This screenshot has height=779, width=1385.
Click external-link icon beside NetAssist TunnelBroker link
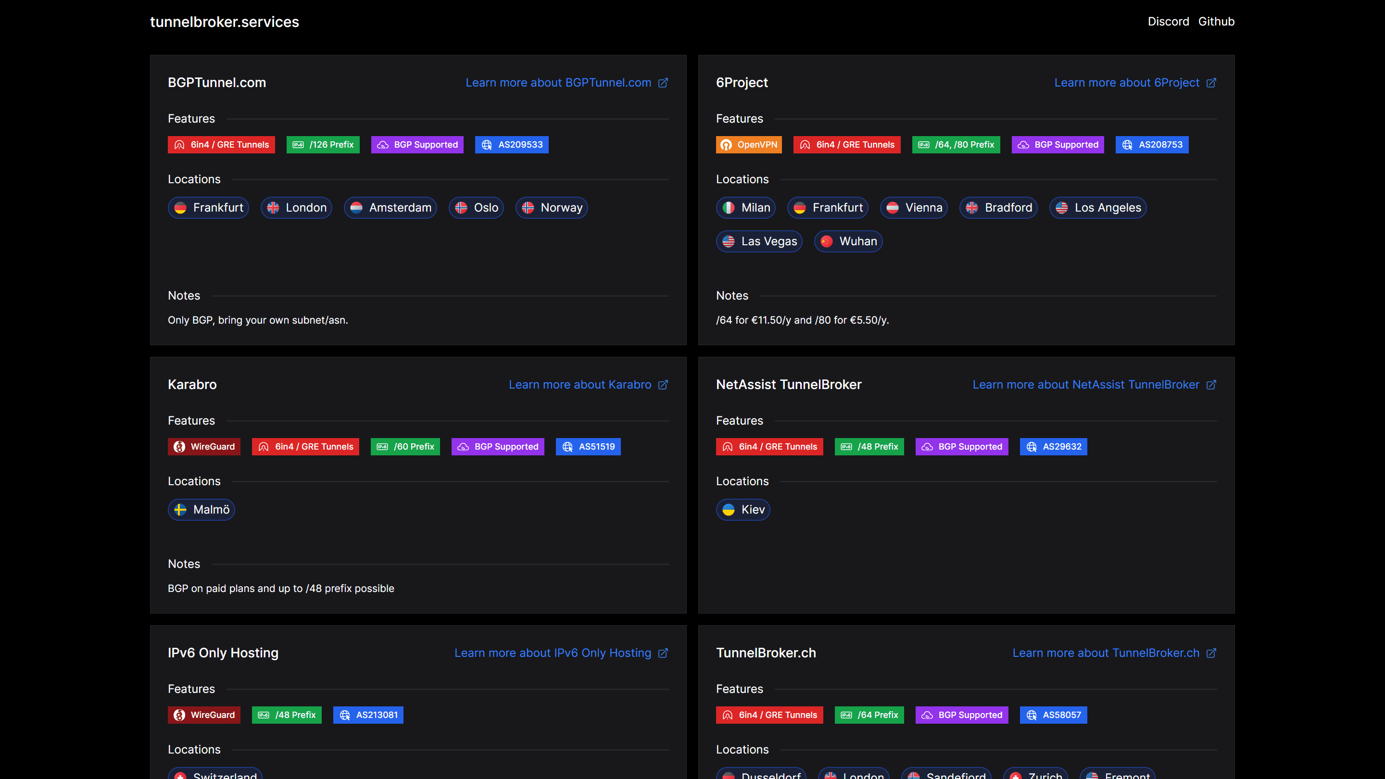coord(1211,385)
